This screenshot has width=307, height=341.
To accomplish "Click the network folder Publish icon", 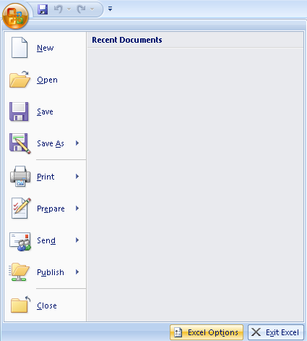I will click(19, 272).
